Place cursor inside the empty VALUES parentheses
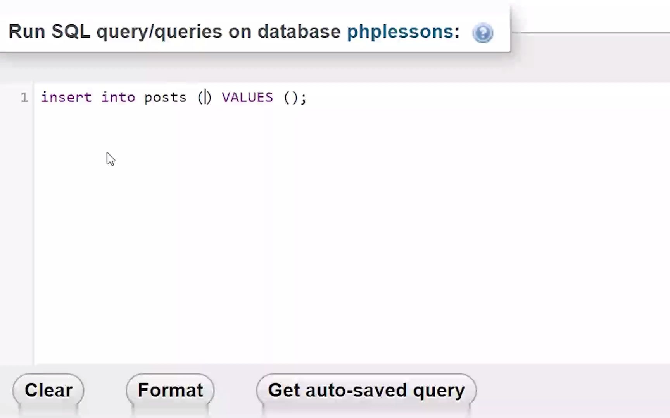 pos(291,97)
